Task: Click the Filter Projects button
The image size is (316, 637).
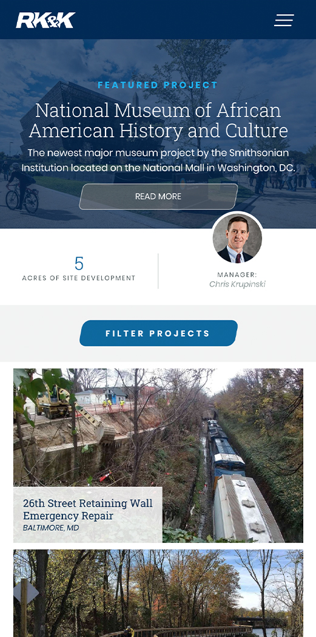Action: point(158,333)
